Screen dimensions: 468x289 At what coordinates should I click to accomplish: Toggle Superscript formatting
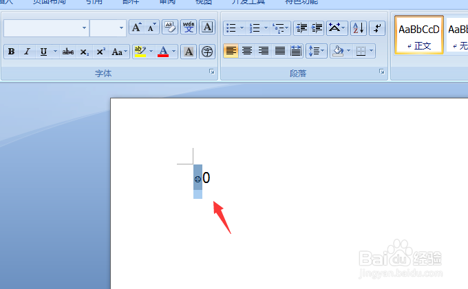[101, 52]
